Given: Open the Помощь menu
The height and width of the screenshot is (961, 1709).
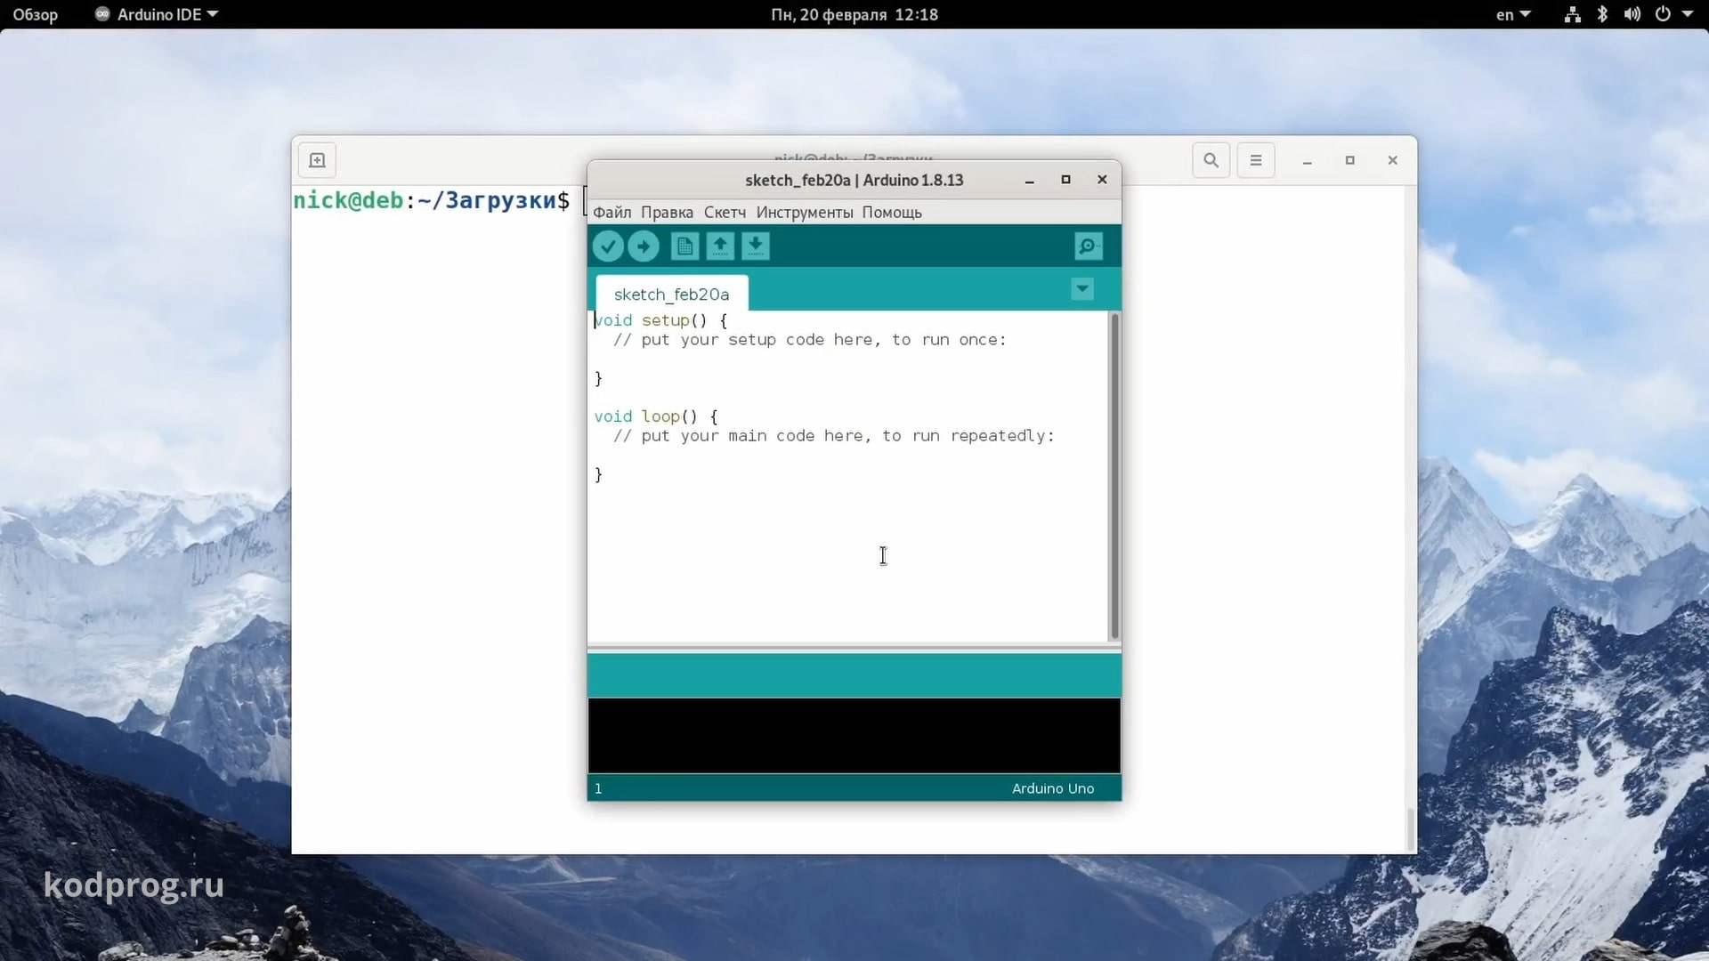Looking at the screenshot, I should tap(892, 212).
